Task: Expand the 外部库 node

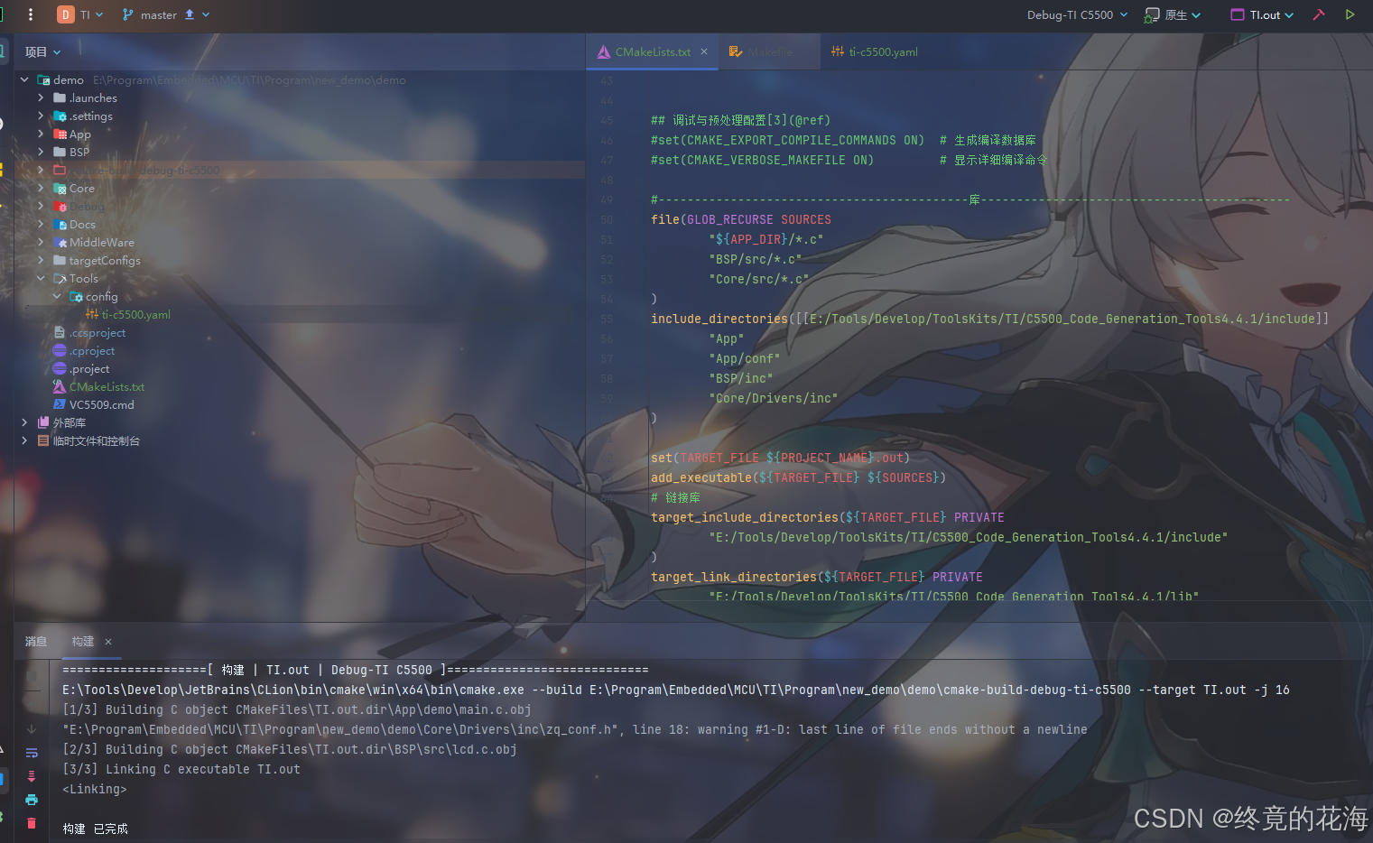Action: 24,422
